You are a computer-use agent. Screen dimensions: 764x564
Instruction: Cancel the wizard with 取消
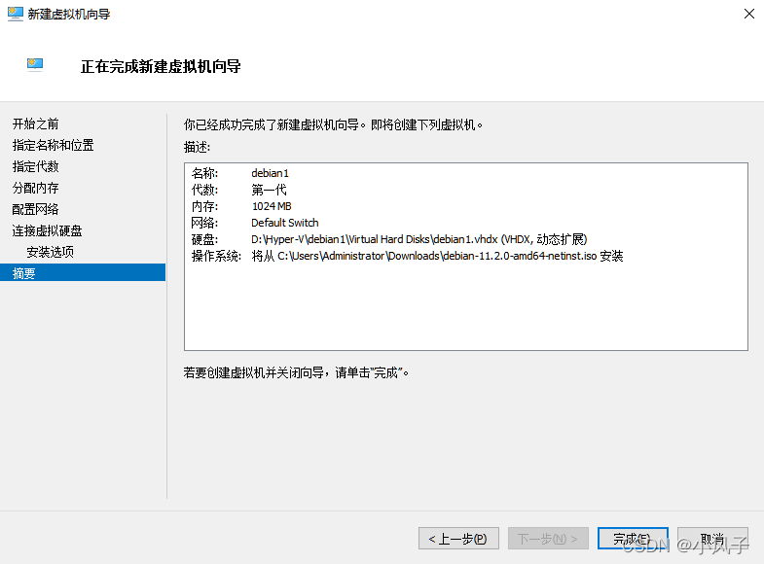(x=712, y=539)
